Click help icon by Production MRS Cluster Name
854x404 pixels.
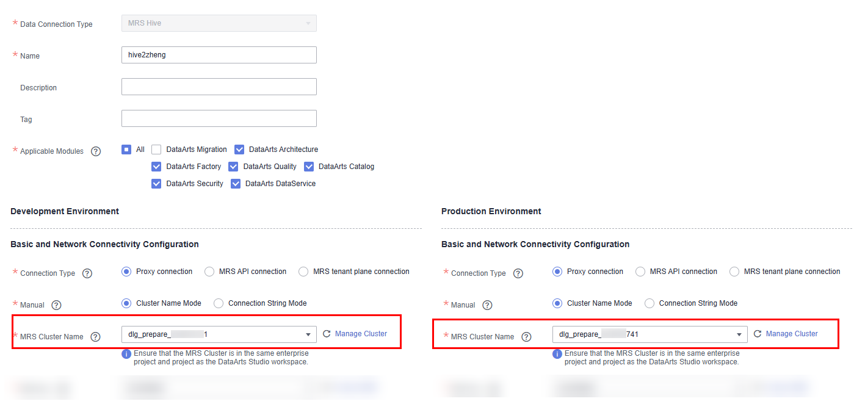tap(526, 337)
